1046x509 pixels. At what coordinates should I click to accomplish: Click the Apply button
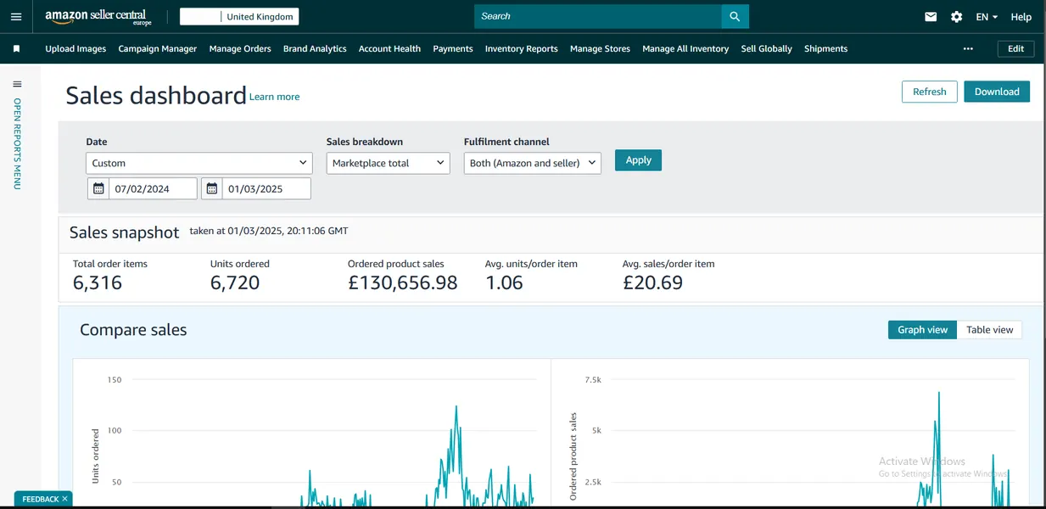[638, 159]
